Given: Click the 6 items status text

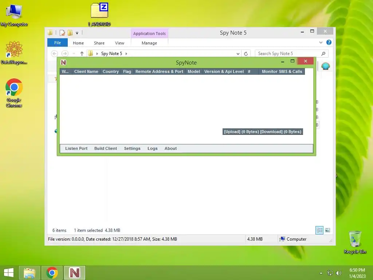Looking at the screenshot, I should (x=59, y=230).
